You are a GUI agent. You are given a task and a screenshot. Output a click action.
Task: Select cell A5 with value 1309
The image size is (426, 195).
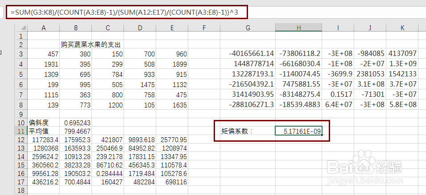click(x=43, y=74)
